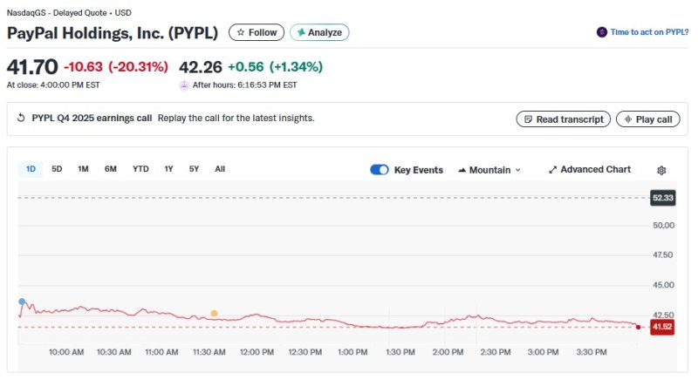Viewport: 698px width, 380px height.
Task: Show the All time range
Action: [x=220, y=169]
